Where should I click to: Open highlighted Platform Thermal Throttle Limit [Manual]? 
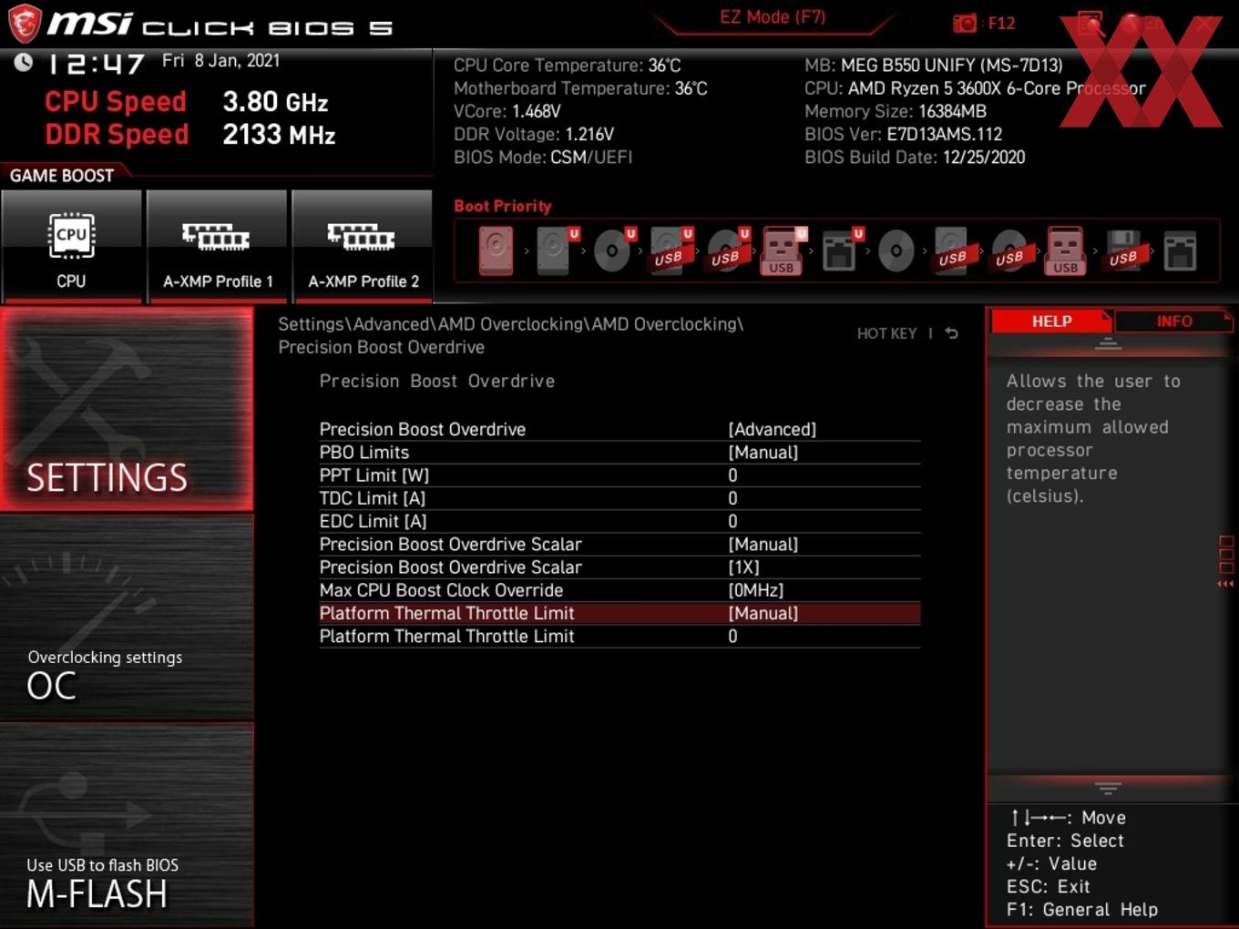coord(619,613)
